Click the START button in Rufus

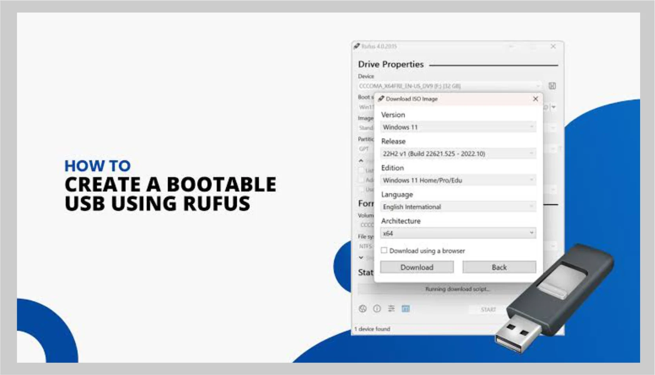click(x=488, y=309)
